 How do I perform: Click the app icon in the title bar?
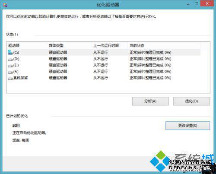[x=5, y=5]
